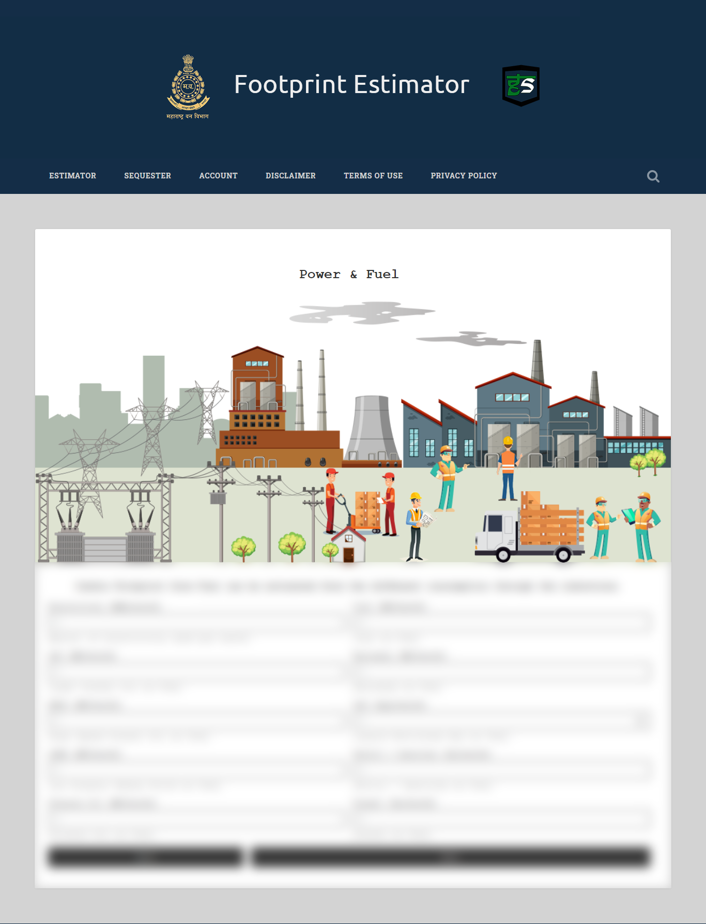Screen dimensions: 706x924
Task: Click the Footprint Estimator site title
Action: tap(351, 84)
